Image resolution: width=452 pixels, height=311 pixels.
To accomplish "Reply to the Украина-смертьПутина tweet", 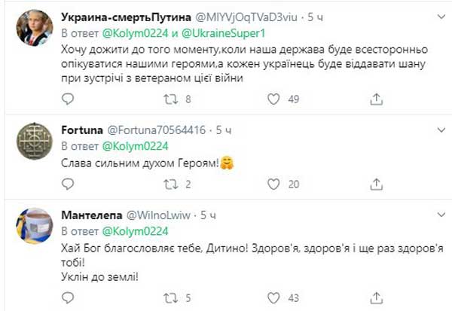I will coord(67,99).
